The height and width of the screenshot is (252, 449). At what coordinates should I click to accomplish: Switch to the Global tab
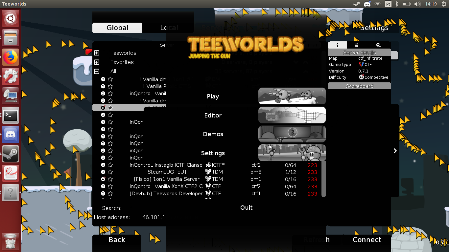click(x=117, y=28)
